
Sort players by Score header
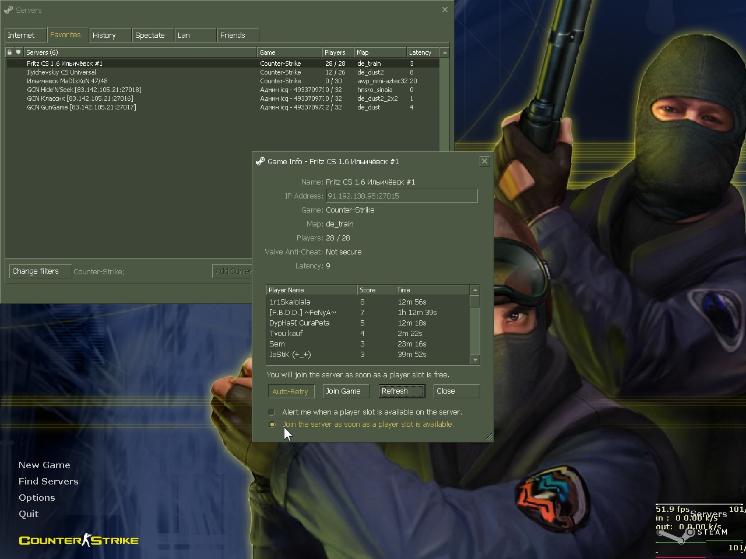coord(376,290)
